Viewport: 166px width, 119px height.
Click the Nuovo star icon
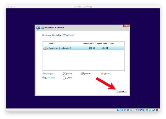(102, 73)
